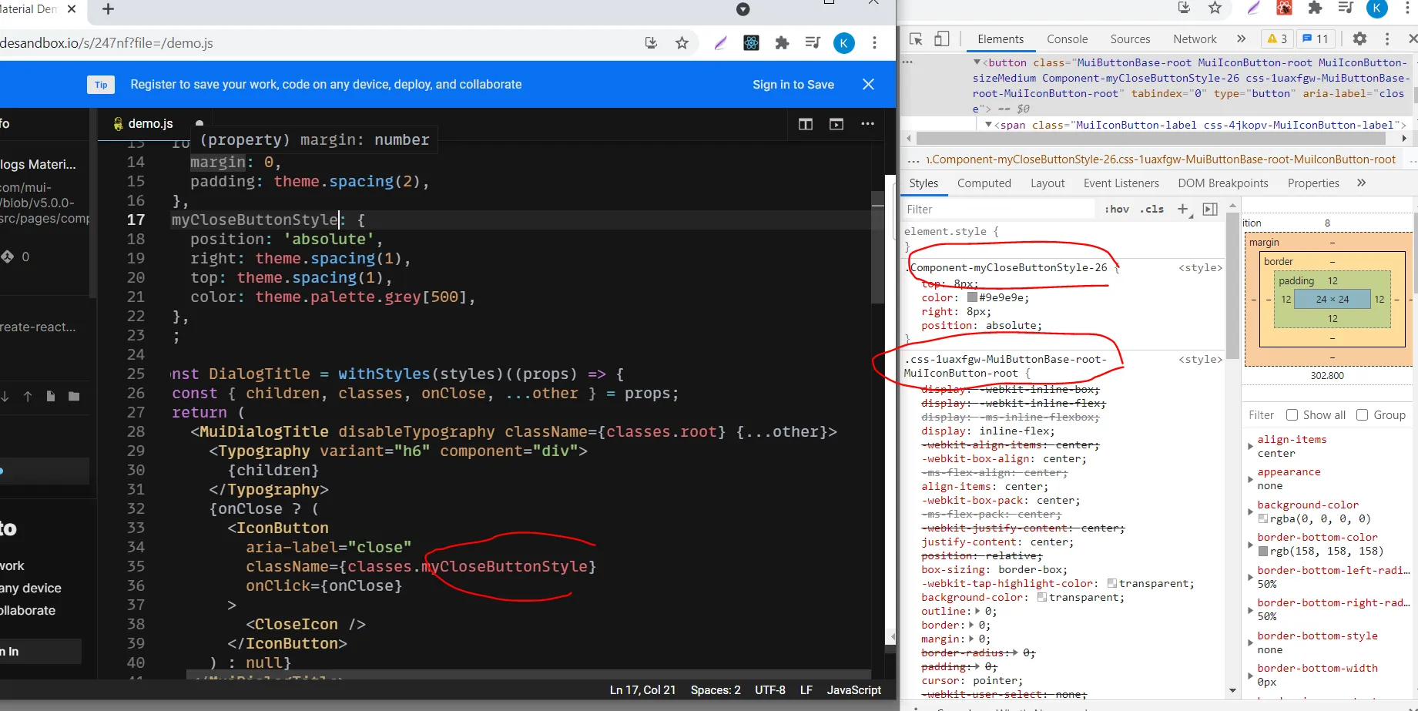Enable the Group checkbox

[1362, 415]
